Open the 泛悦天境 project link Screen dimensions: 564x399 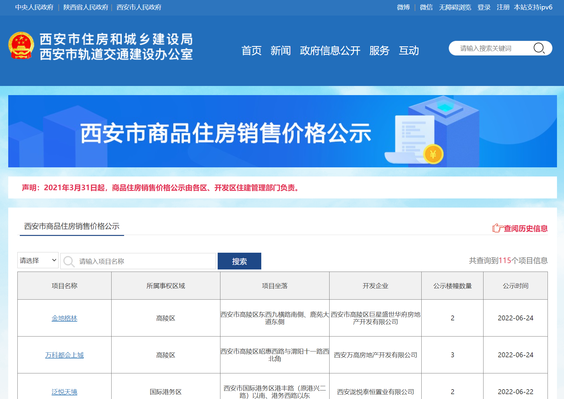click(x=64, y=392)
